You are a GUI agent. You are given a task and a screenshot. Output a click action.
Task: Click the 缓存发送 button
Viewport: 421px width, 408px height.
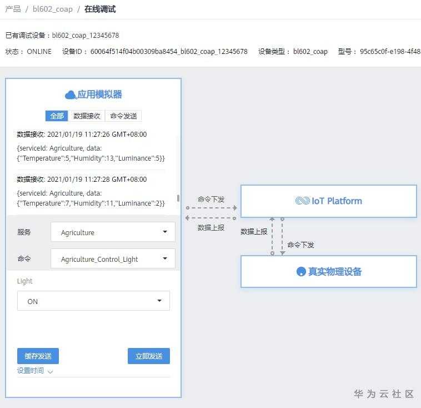[x=38, y=356]
